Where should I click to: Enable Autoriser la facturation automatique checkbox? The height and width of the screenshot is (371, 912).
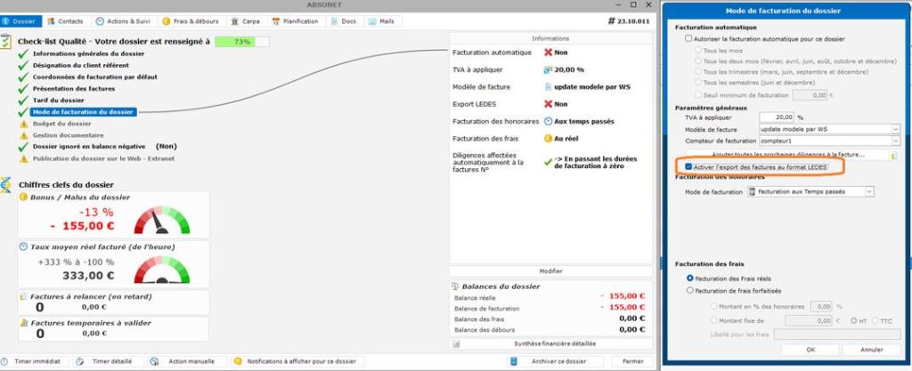coord(688,39)
